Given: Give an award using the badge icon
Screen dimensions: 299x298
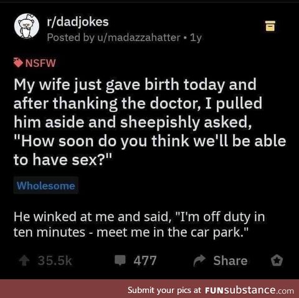Looking at the screenshot, I should pyautogui.click(x=277, y=261).
